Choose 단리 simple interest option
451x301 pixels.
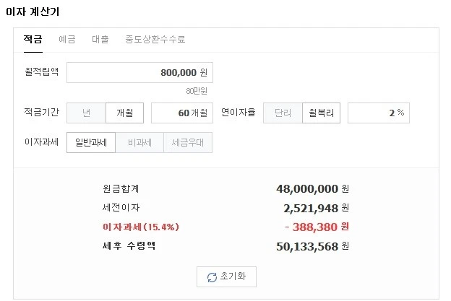click(x=283, y=113)
